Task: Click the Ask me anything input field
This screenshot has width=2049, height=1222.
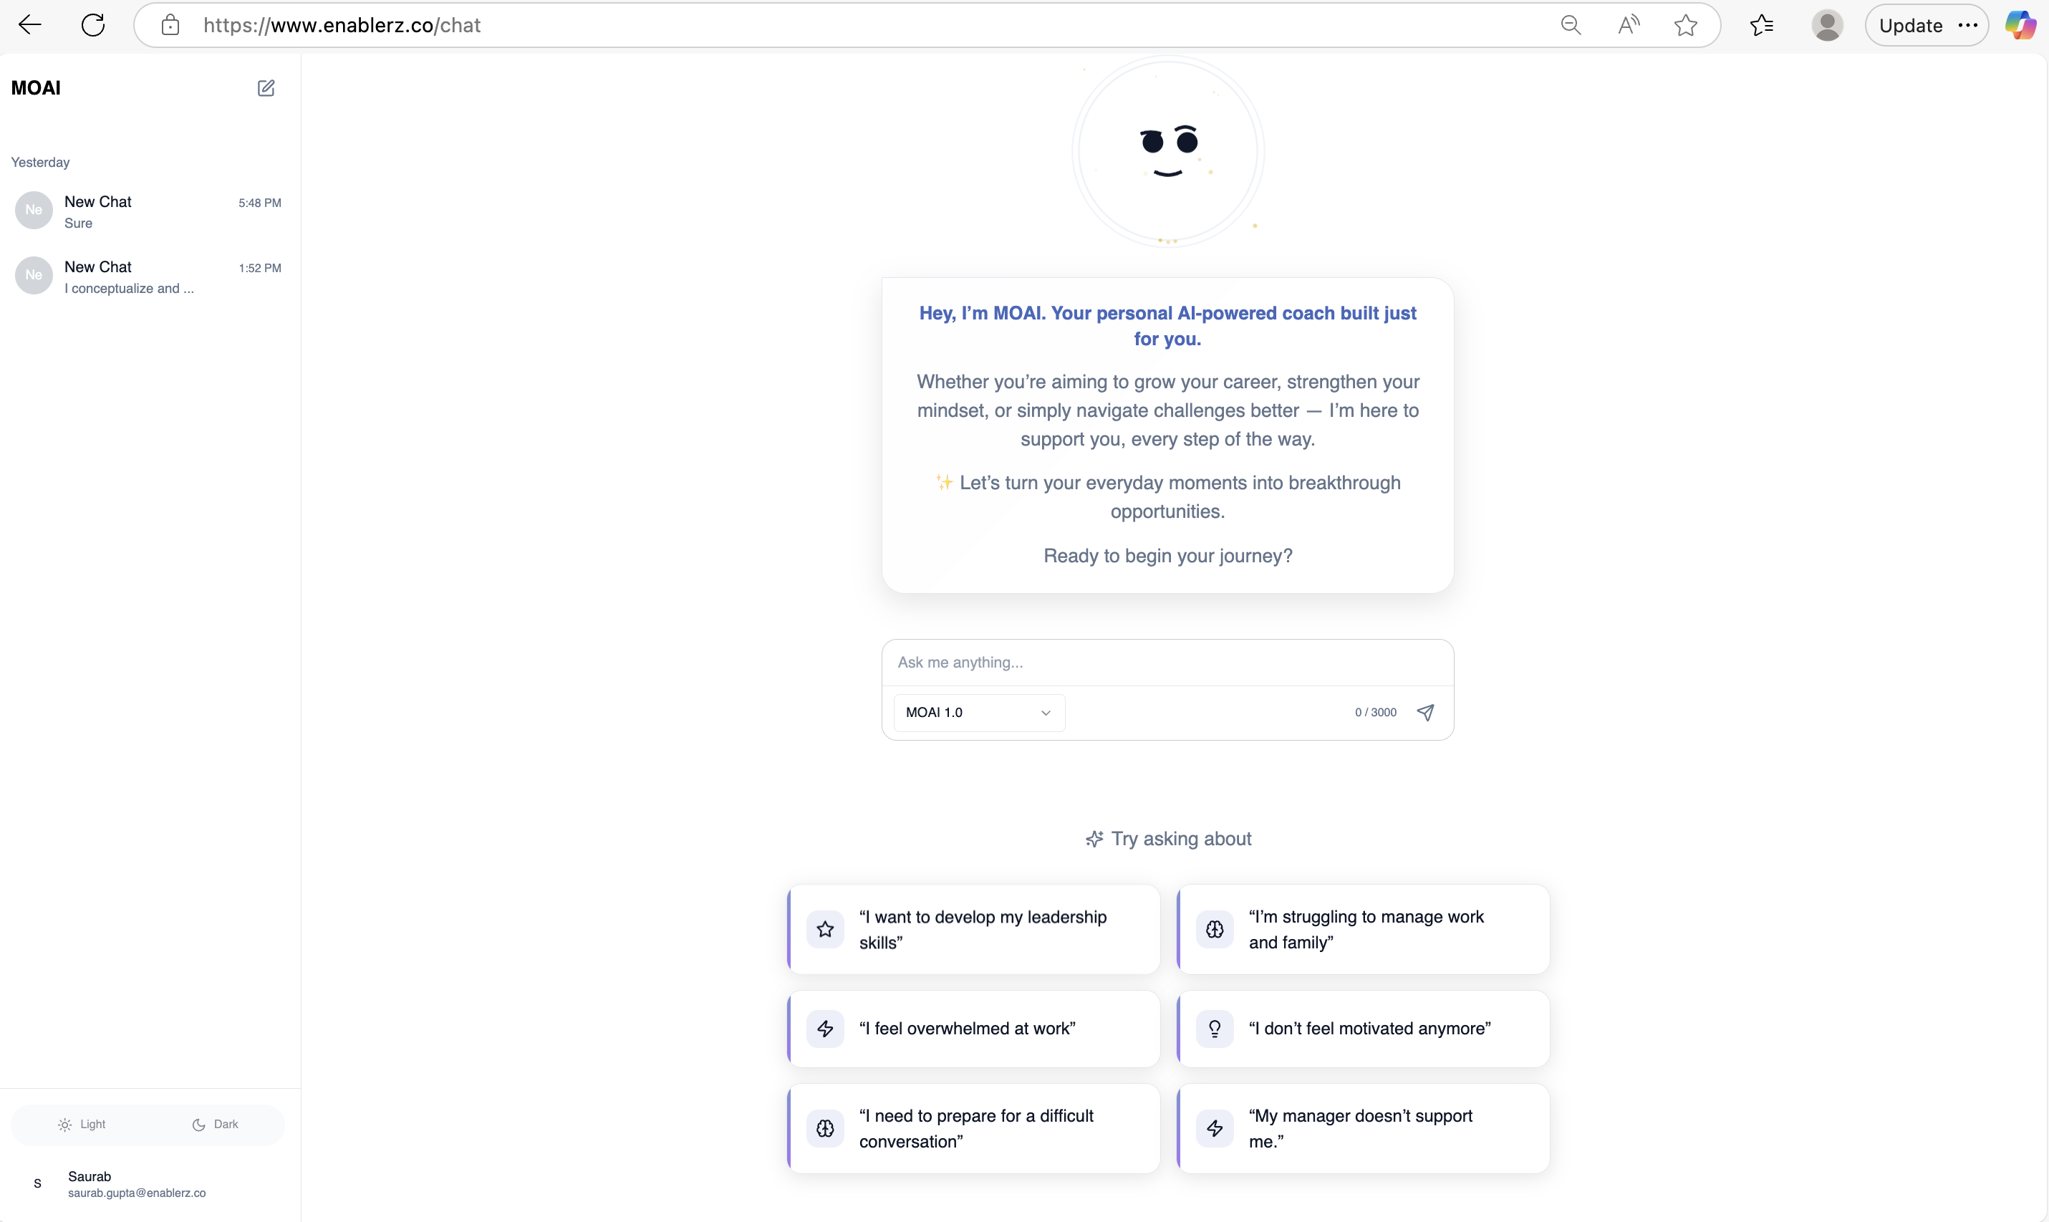Action: coord(1167,663)
